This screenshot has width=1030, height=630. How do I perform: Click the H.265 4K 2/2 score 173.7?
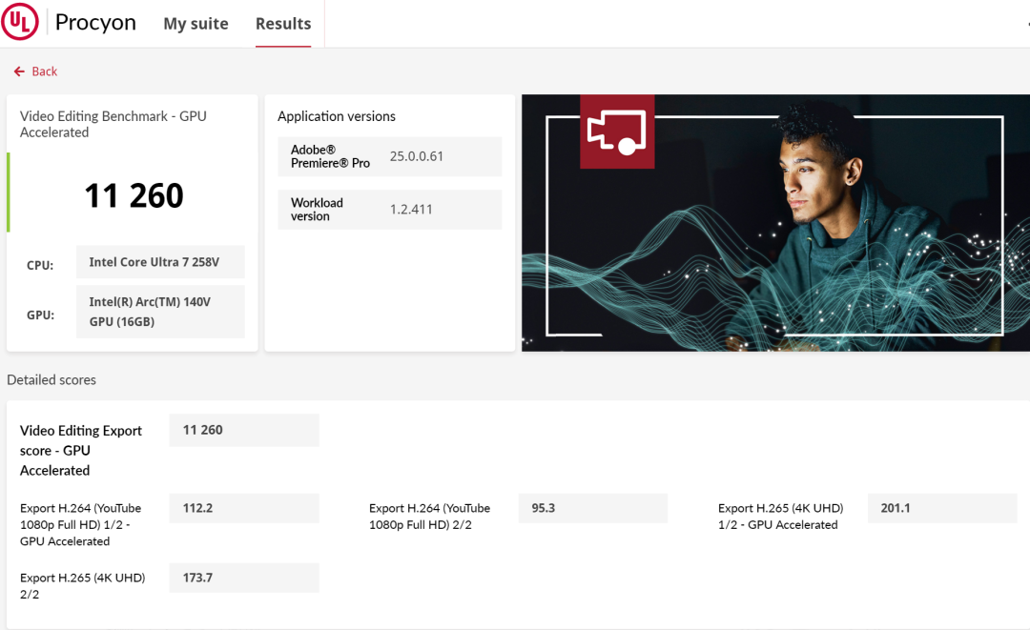[x=243, y=578]
